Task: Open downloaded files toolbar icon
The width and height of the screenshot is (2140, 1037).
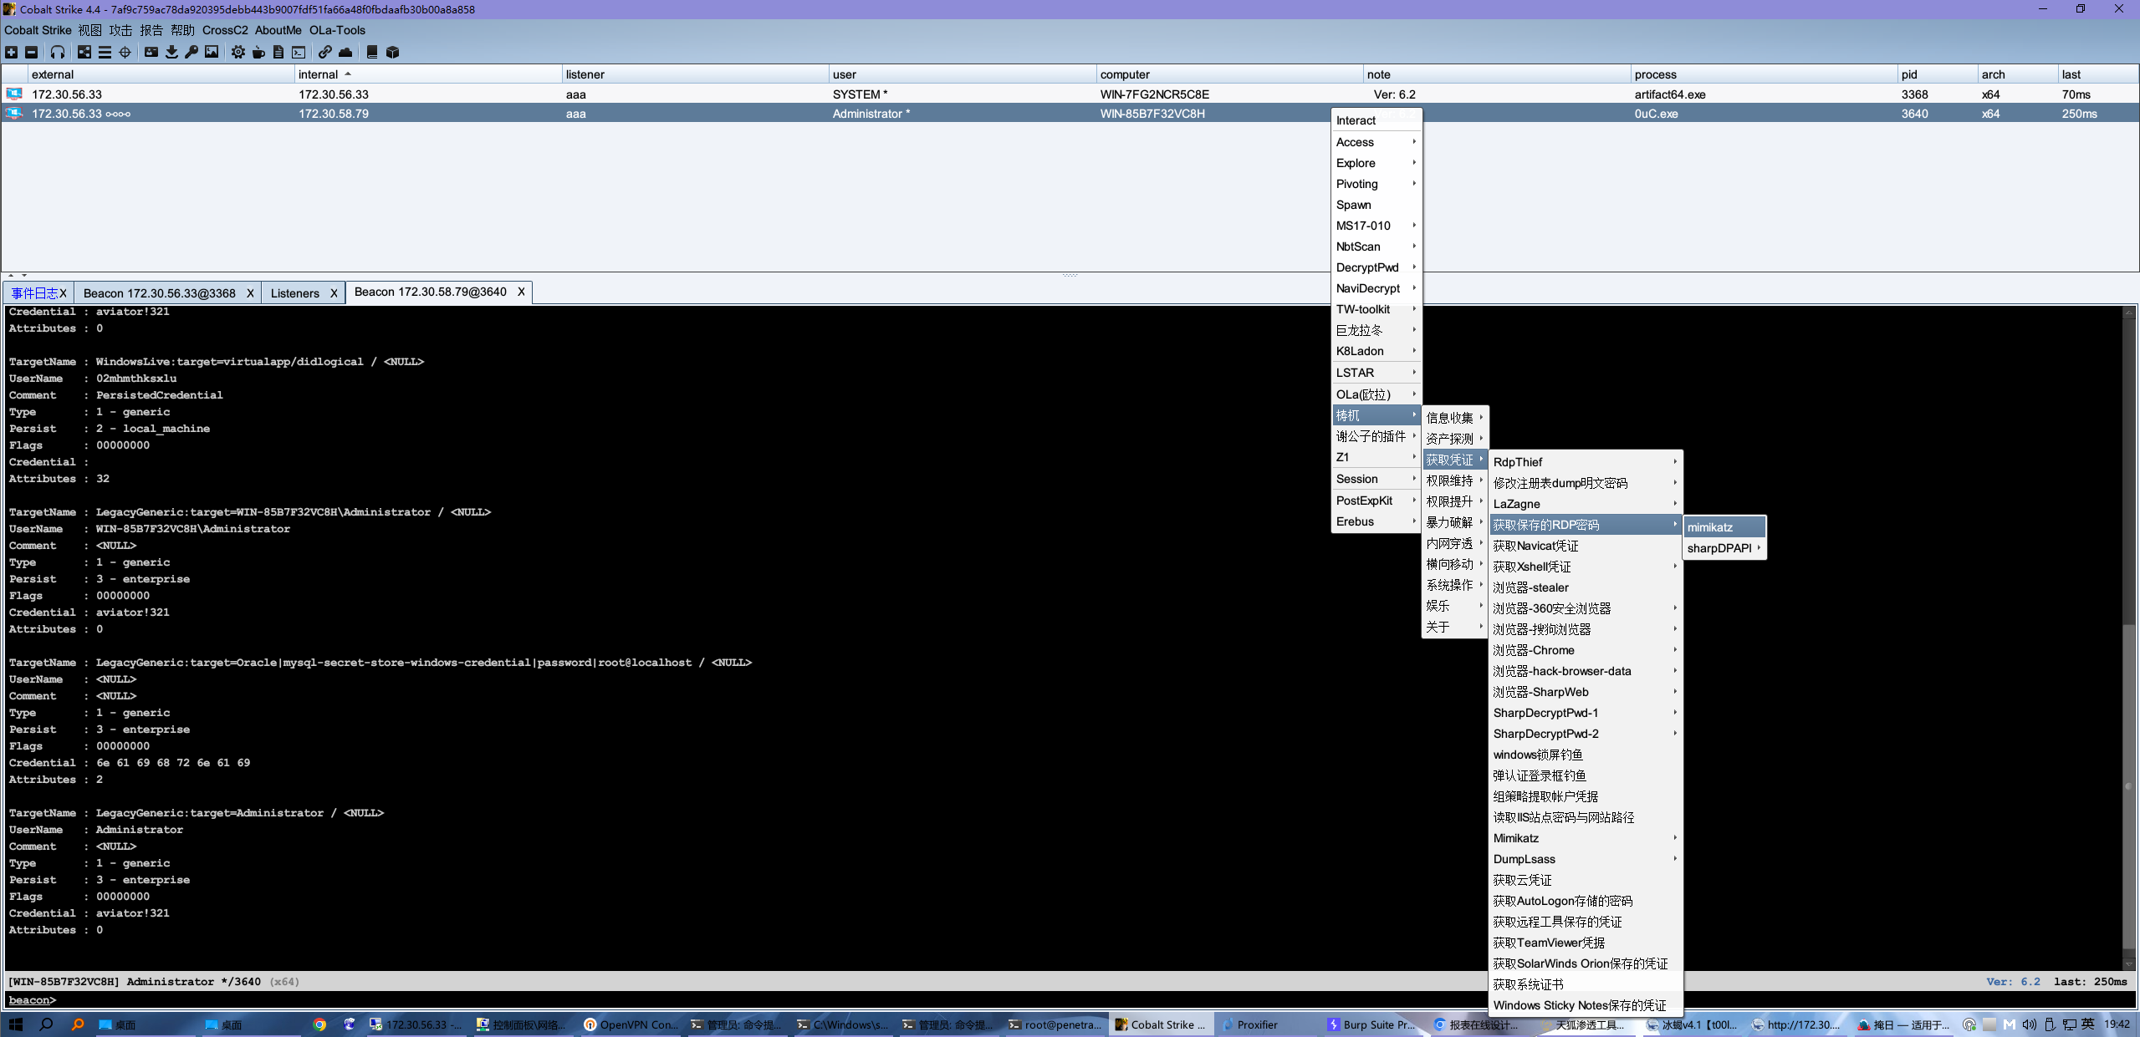Action: coord(171,52)
